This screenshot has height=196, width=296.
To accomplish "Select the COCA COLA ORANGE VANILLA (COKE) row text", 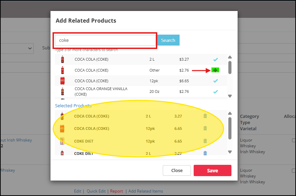I will pos(101,91).
